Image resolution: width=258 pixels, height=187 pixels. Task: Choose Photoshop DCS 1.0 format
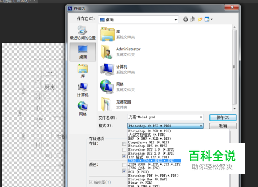(x=152, y=150)
